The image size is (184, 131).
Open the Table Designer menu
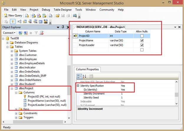63,10
